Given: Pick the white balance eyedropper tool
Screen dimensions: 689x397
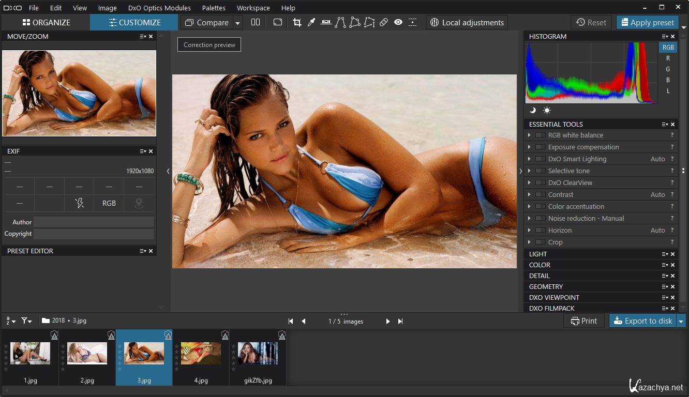Looking at the screenshot, I should coord(311,22).
